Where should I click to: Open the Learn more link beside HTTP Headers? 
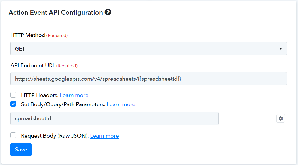(x=74, y=95)
